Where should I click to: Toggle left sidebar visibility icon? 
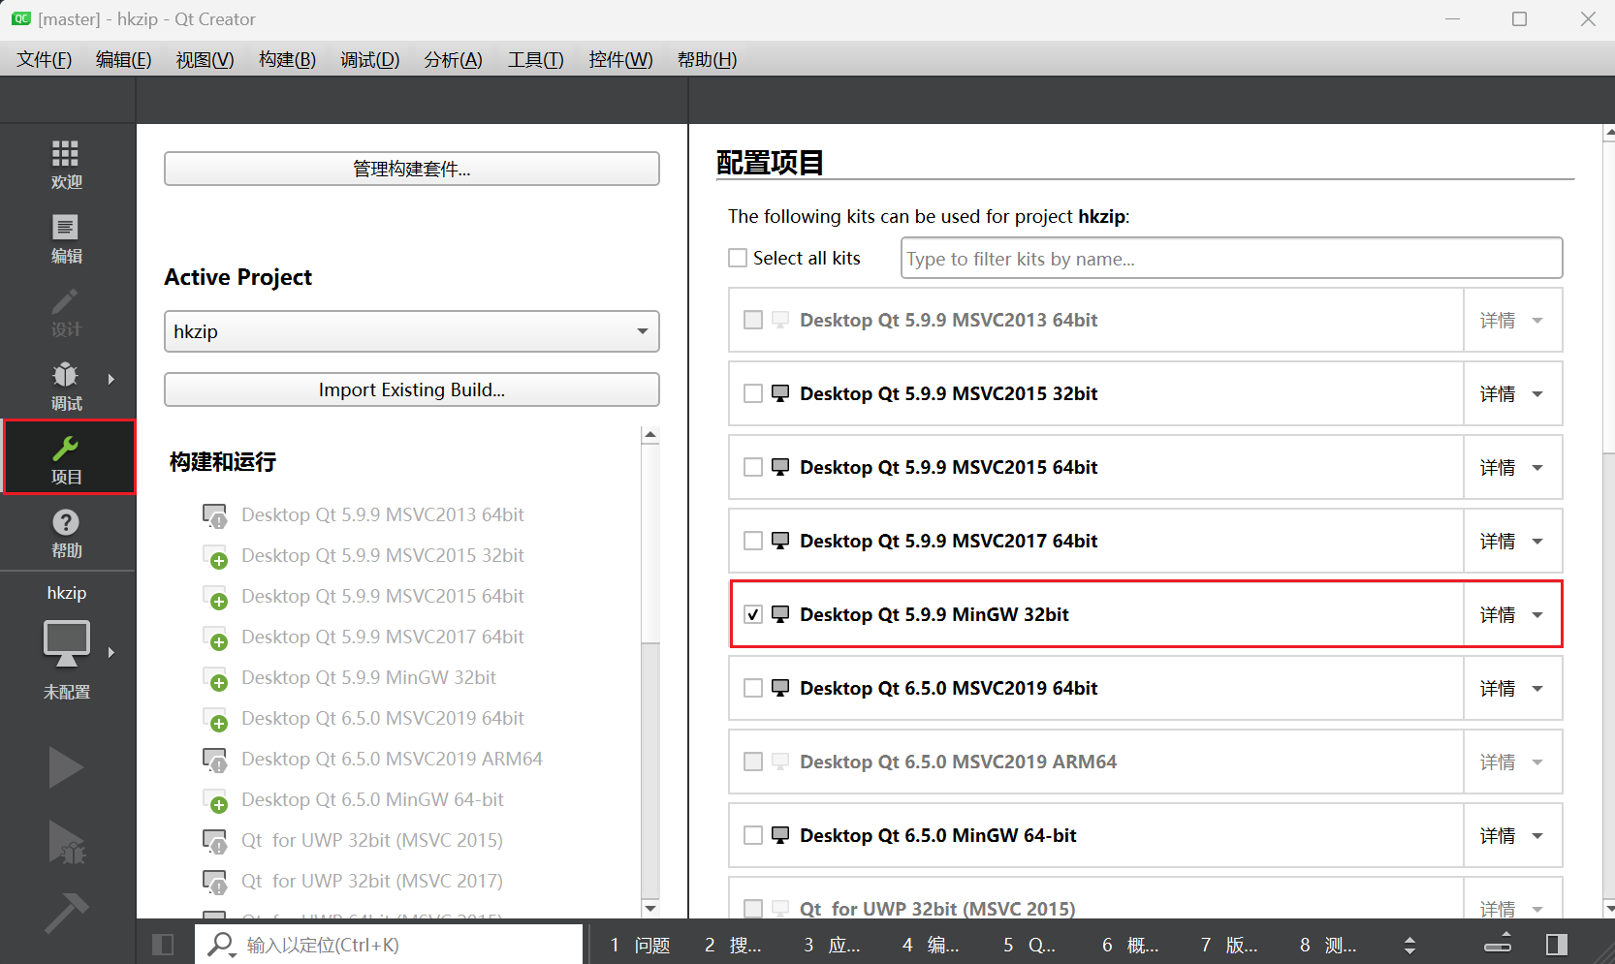click(x=163, y=945)
